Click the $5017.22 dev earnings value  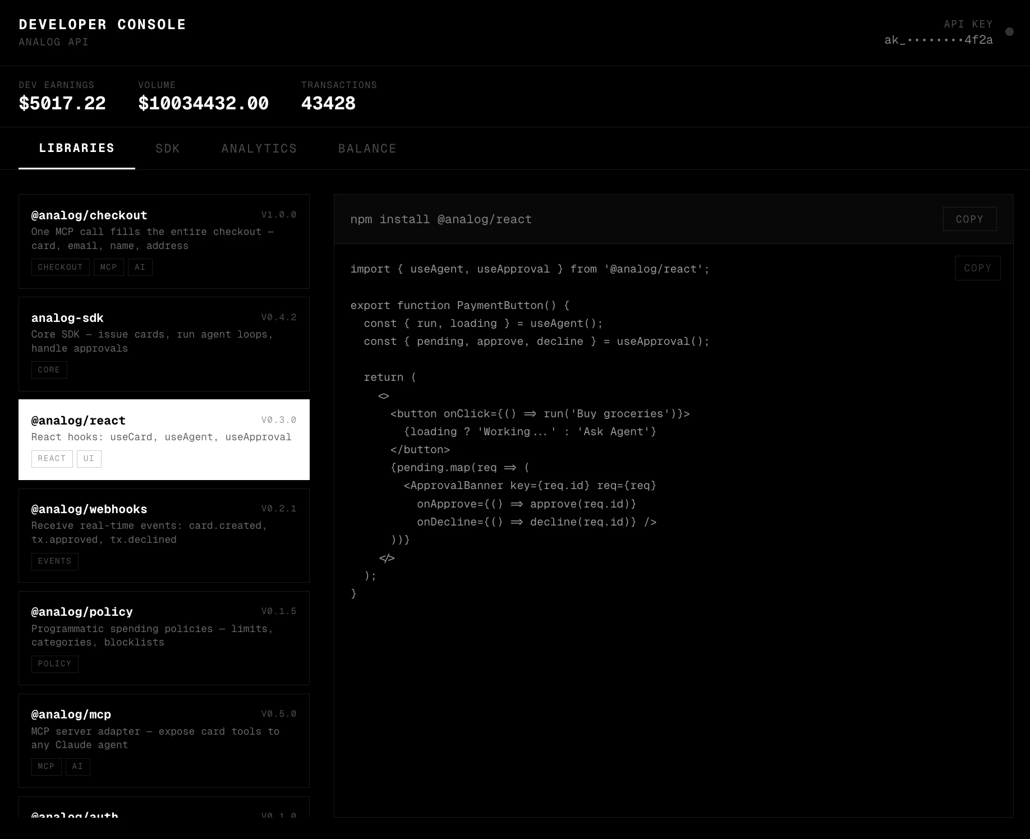[62, 103]
